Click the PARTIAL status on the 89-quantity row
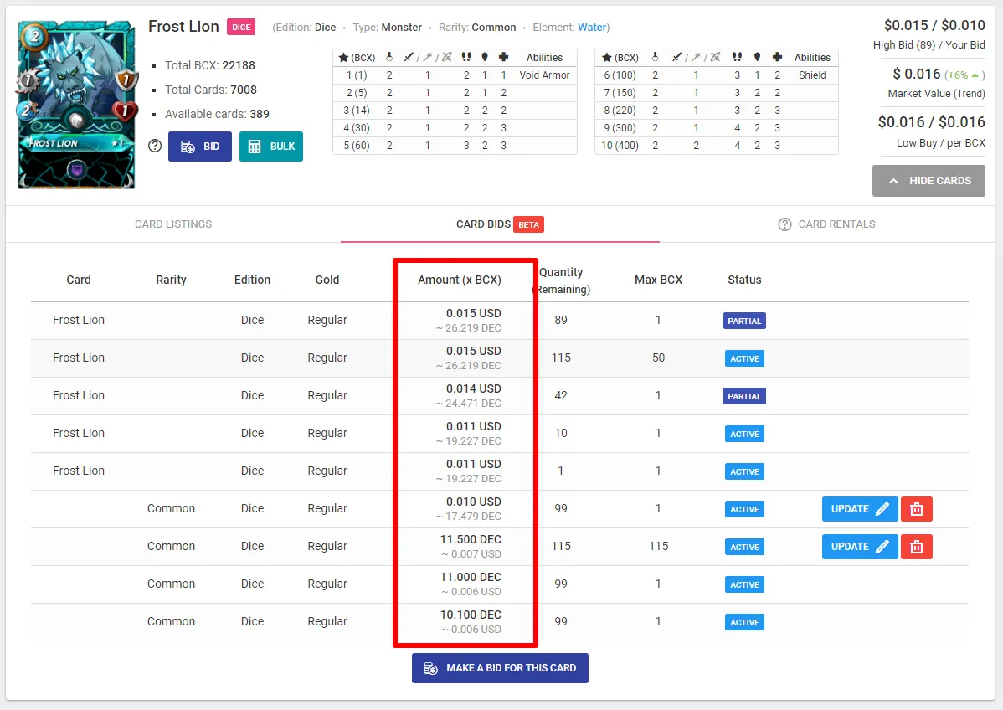Viewport: 1003px width, 710px height. (x=744, y=322)
